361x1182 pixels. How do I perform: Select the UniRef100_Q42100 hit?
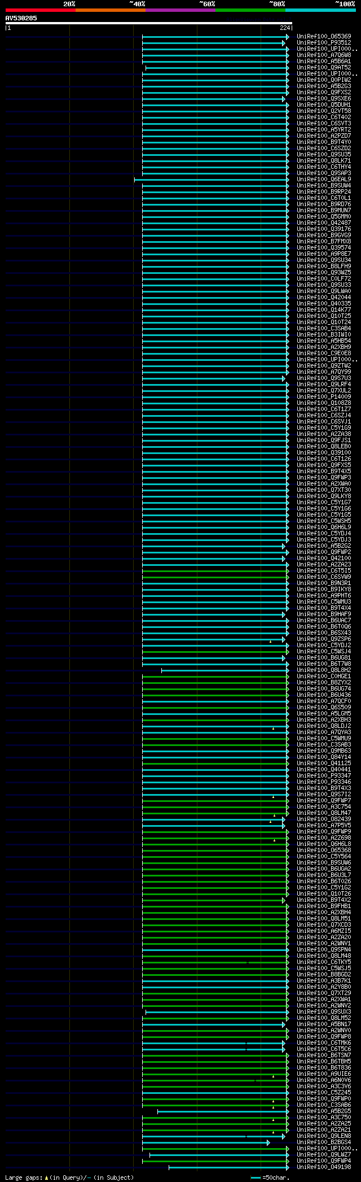click(324, 559)
